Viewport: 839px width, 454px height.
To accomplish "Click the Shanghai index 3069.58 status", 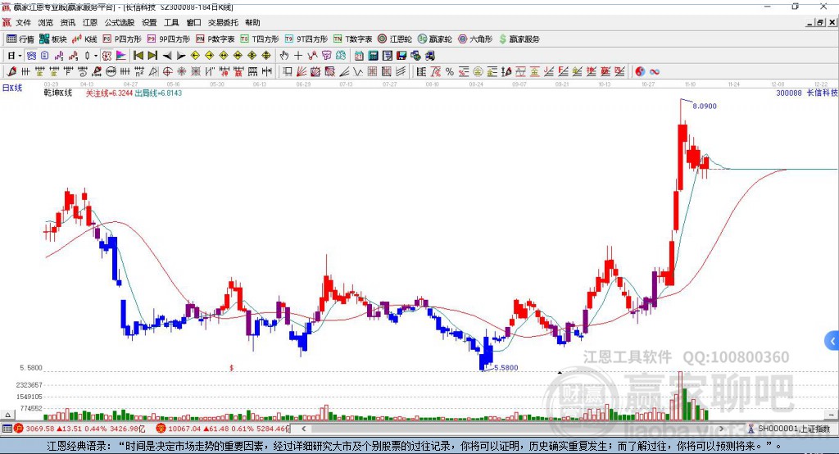I will (80, 429).
